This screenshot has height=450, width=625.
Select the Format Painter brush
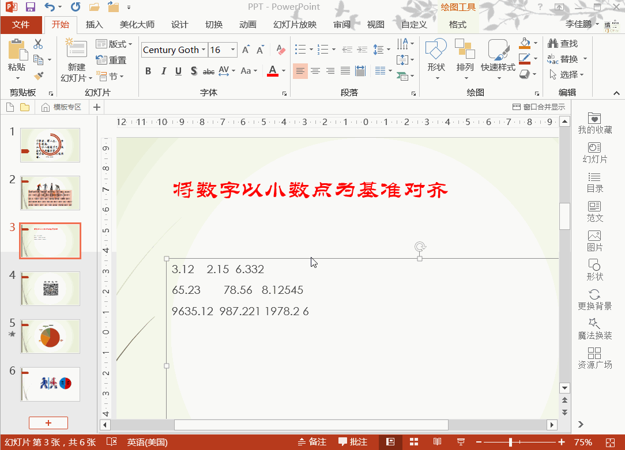click(39, 75)
